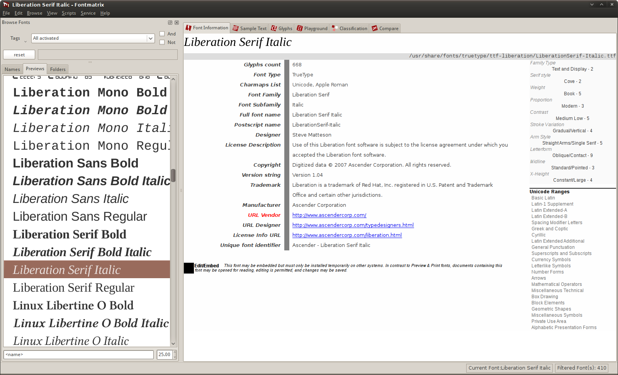Select Liberation Sans Italic preview
Screen dimensions: 618x375
(x=87, y=199)
